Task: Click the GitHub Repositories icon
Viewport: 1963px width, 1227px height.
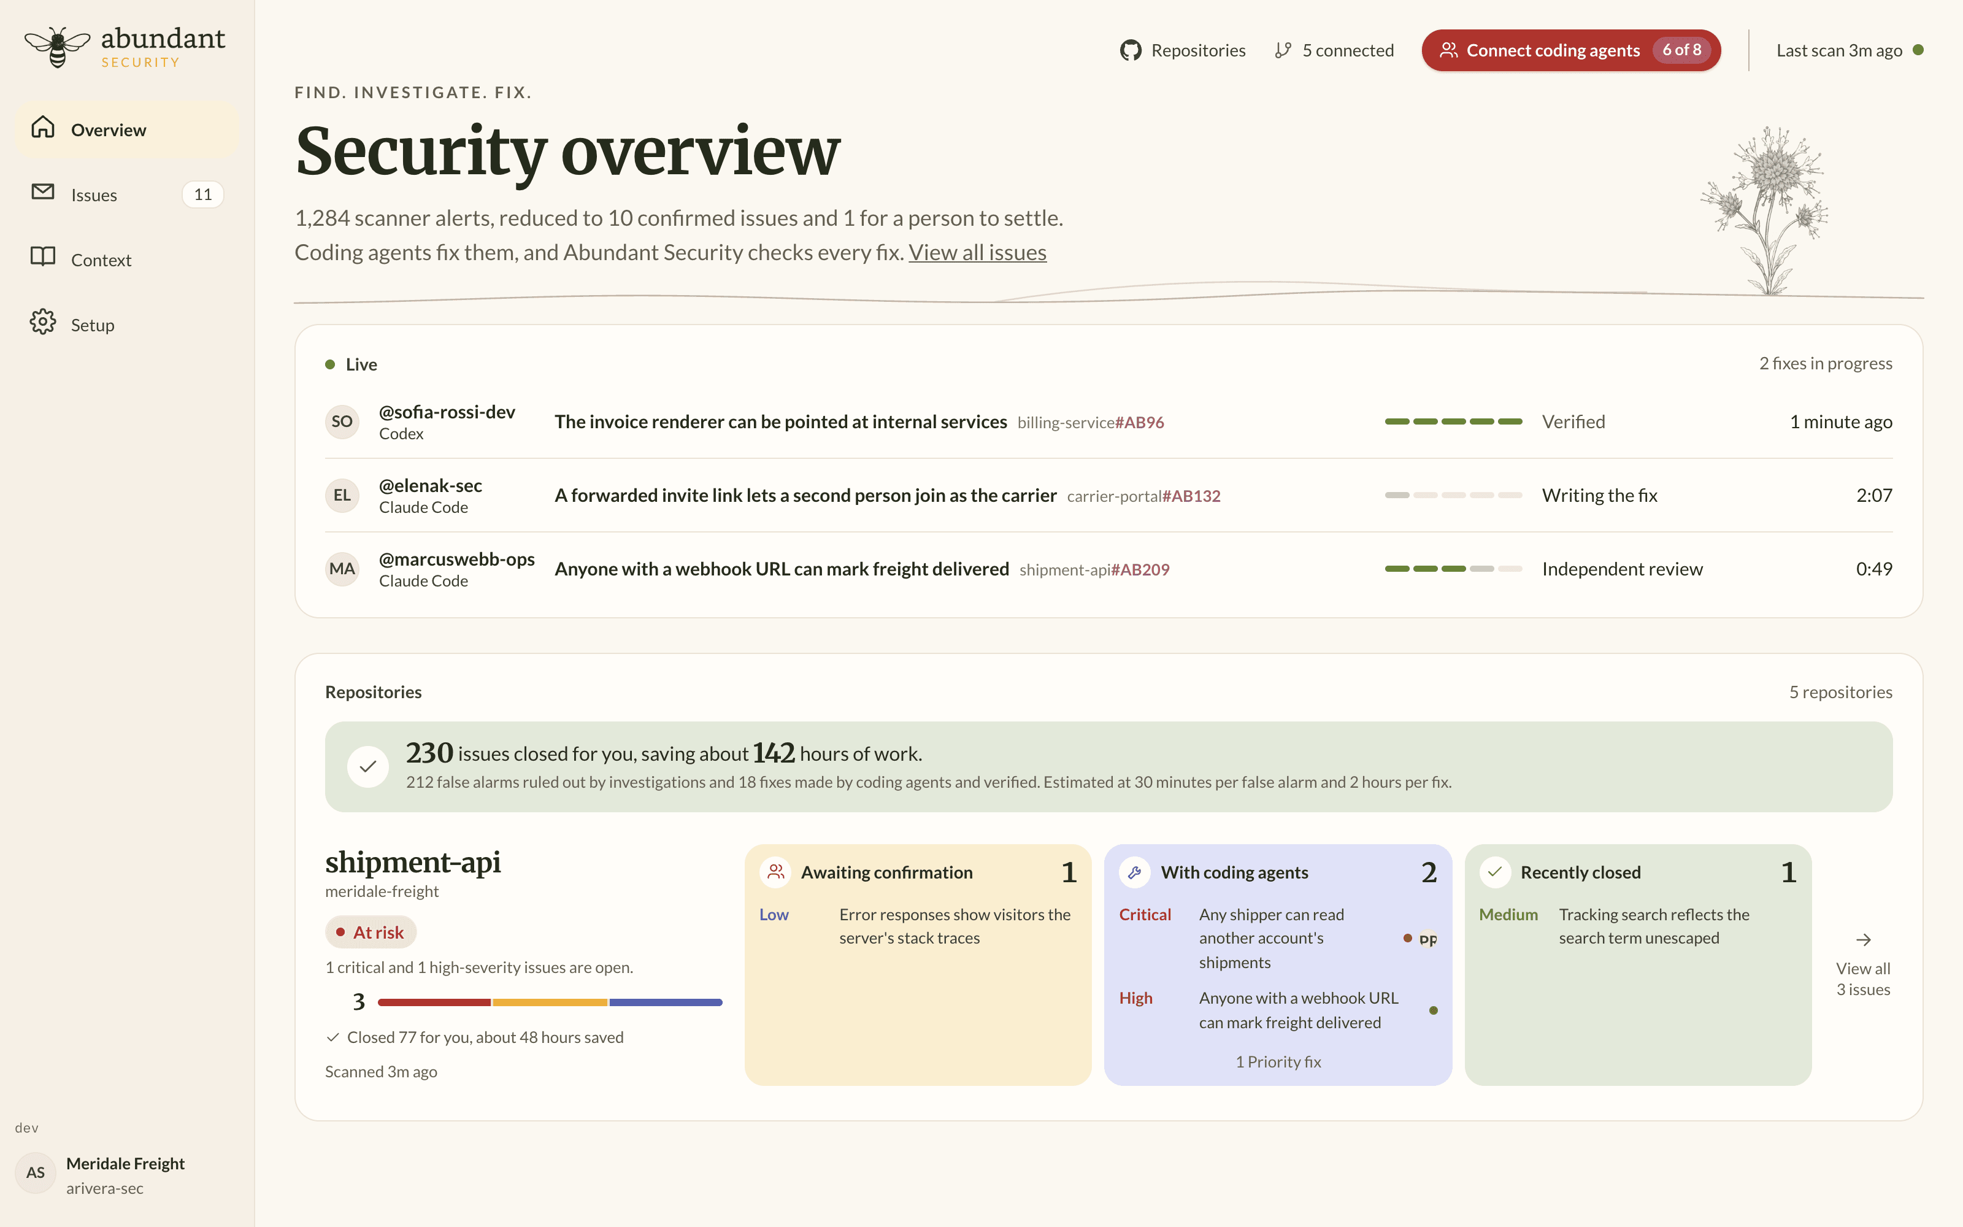Action: (1131, 50)
